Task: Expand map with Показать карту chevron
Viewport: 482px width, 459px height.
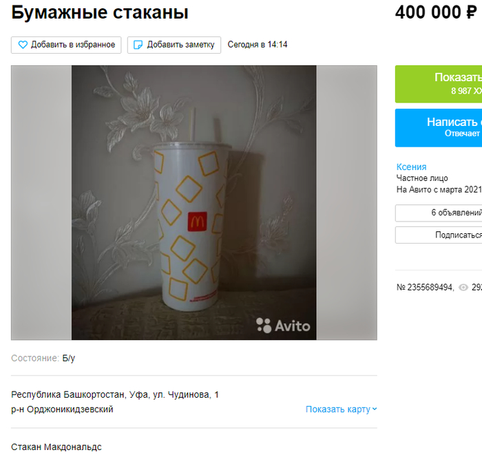Action: click(x=375, y=409)
